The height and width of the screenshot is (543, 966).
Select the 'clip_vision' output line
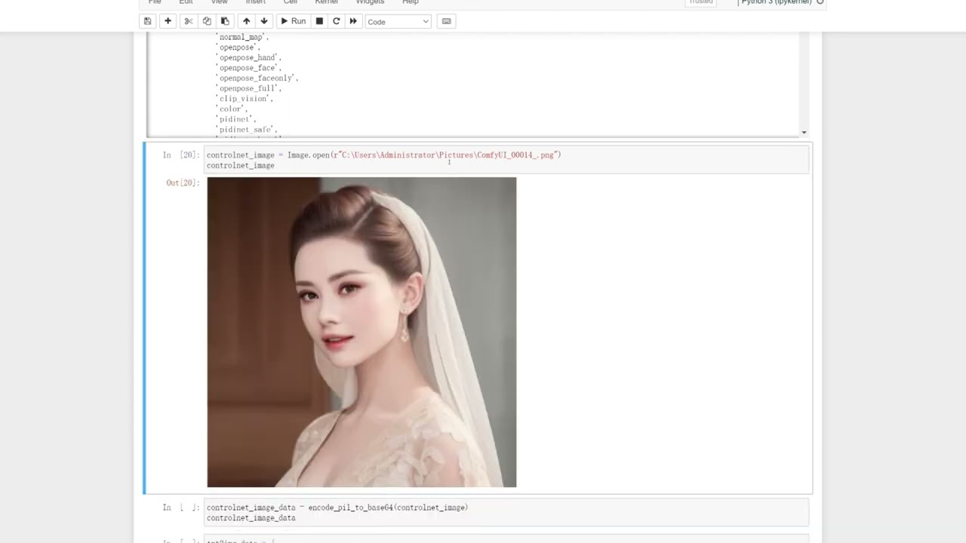pyautogui.click(x=245, y=98)
